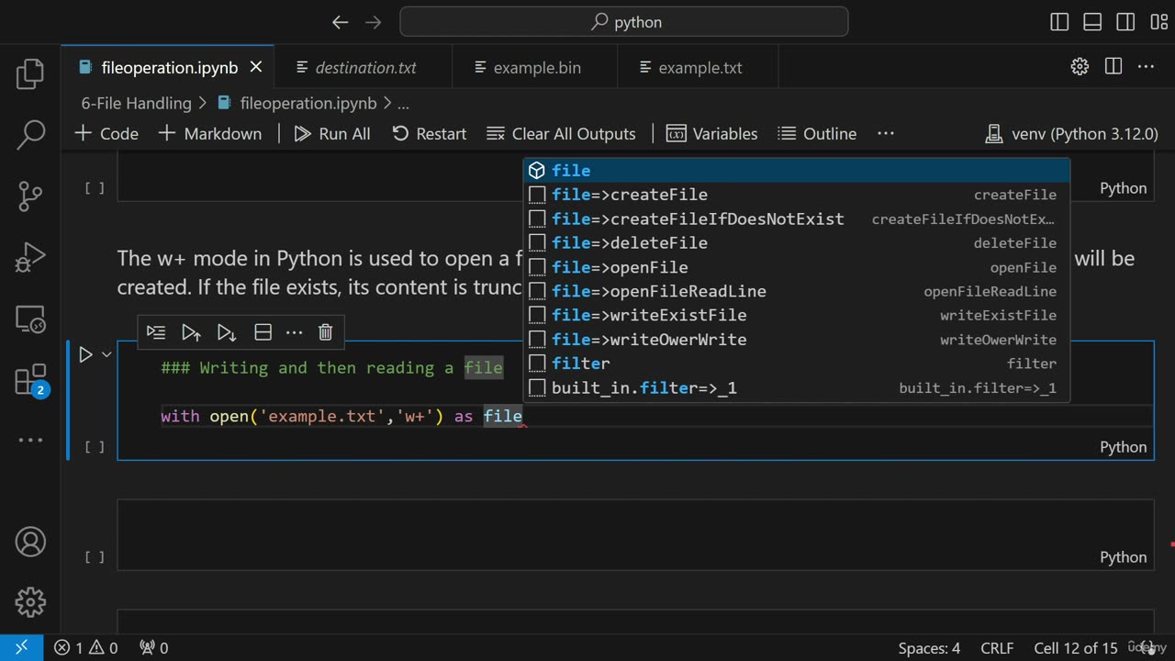
Task: Select the 'file' suggestion
Action: [797, 171]
